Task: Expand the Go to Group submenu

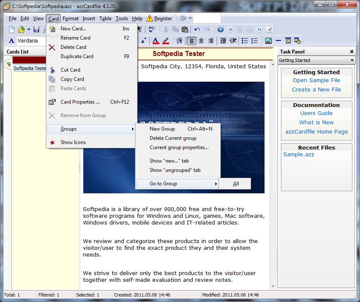Action: point(177,184)
